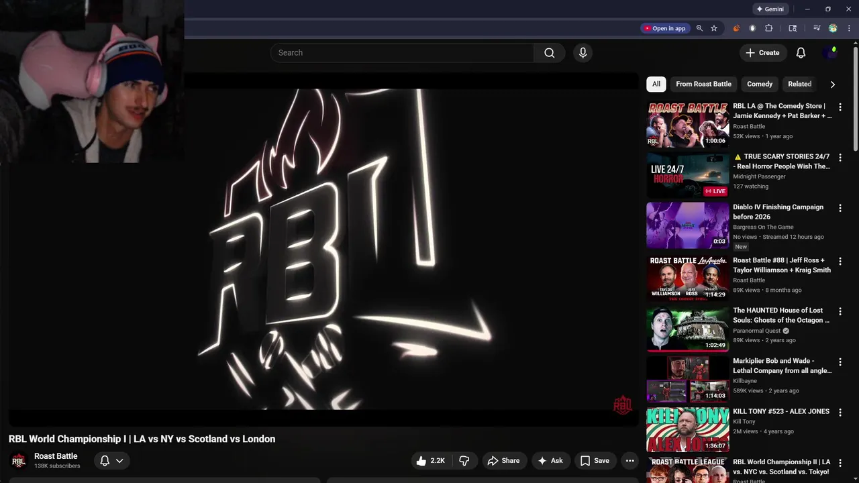859x483 pixels.
Task: Open options for KILL TONY #523 video
Action: pyautogui.click(x=840, y=412)
